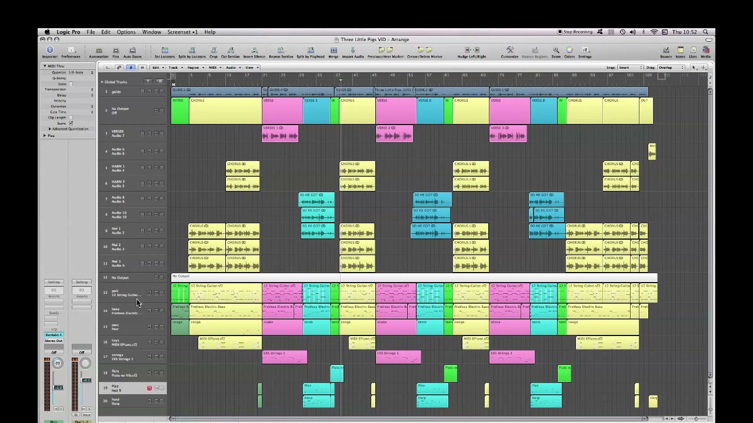The width and height of the screenshot is (753, 423).
Task: Expand the Global Tracks
Action: coord(102,82)
